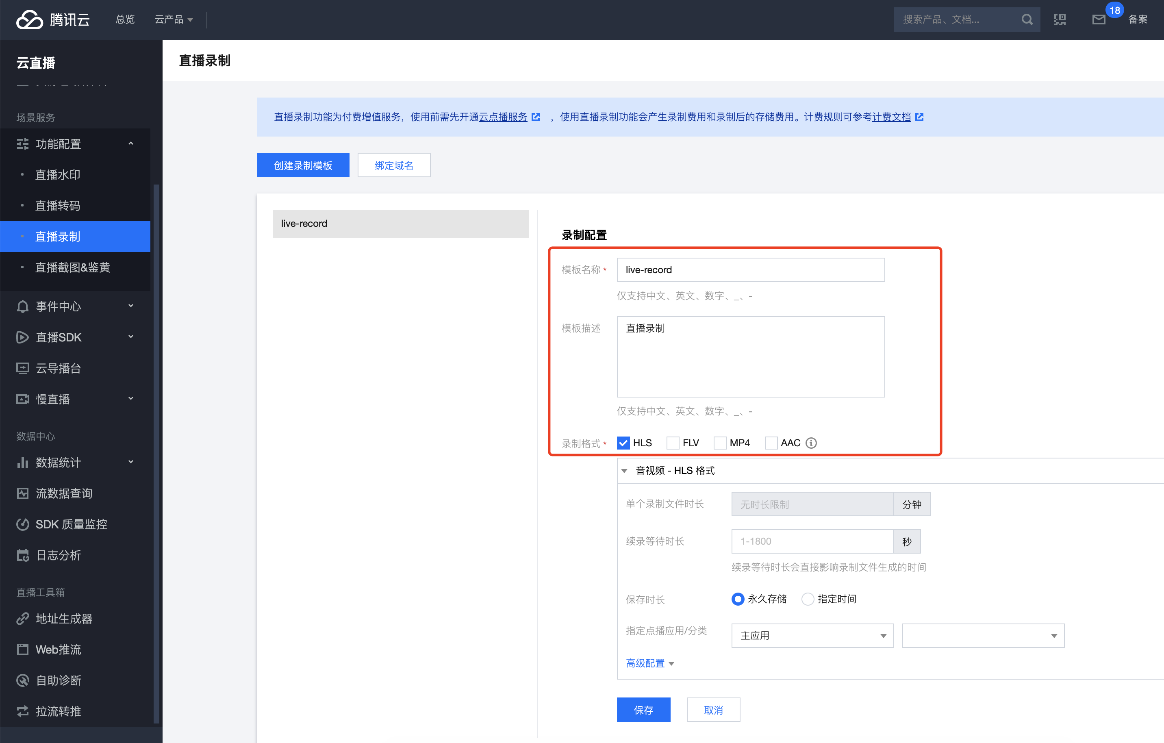The height and width of the screenshot is (743, 1164).
Task: Click the search magnifier icon
Action: pos(1027,20)
